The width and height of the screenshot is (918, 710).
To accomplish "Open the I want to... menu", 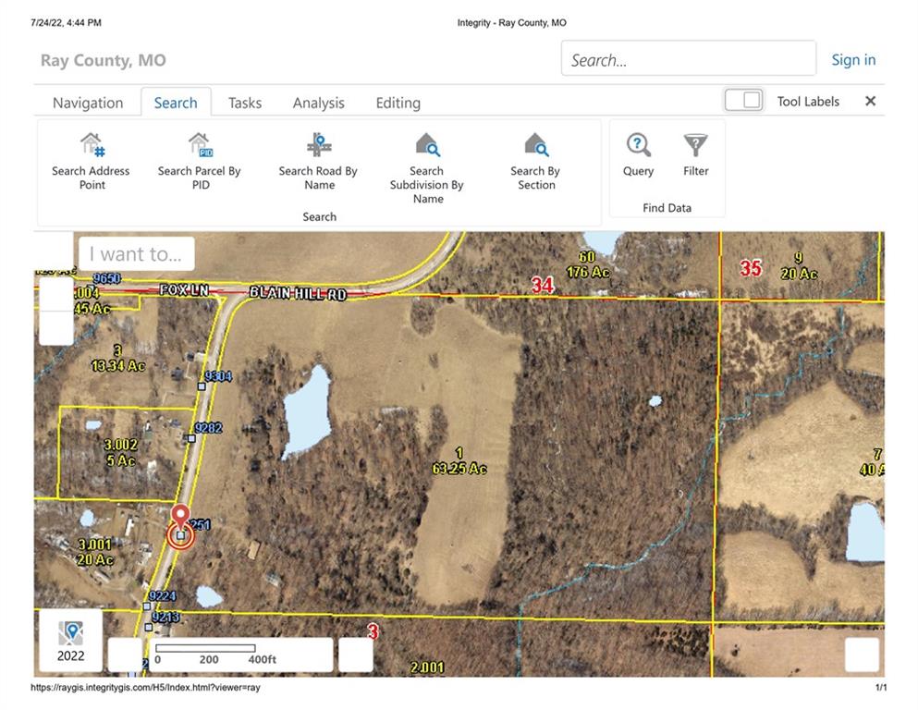I will pyautogui.click(x=137, y=253).
